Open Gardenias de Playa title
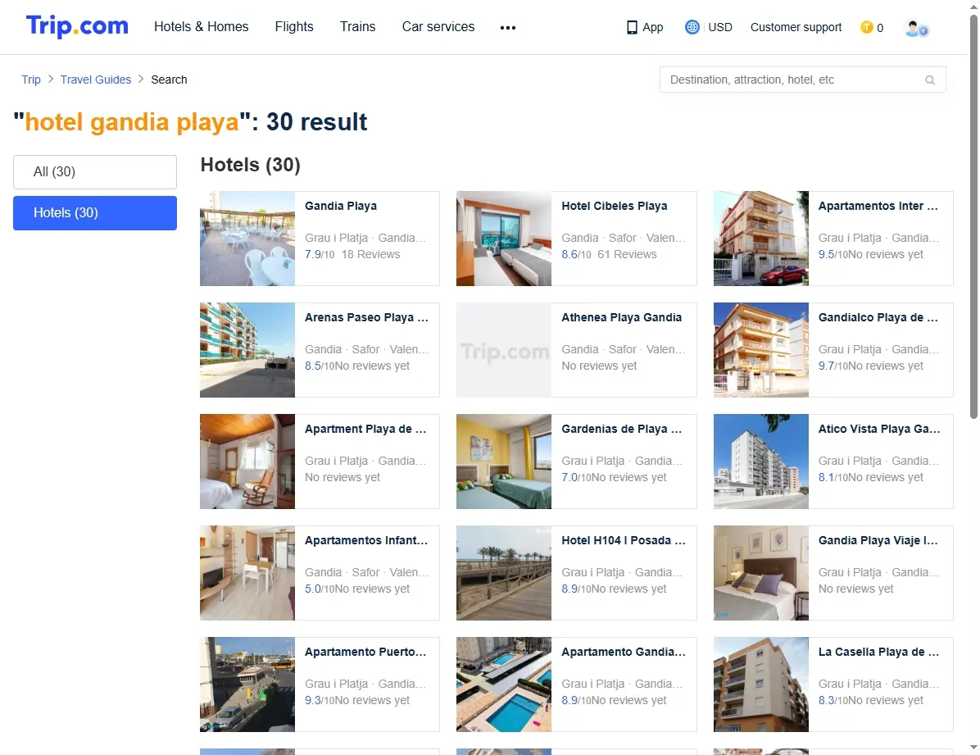980x755 pixels. click(622, 429)
